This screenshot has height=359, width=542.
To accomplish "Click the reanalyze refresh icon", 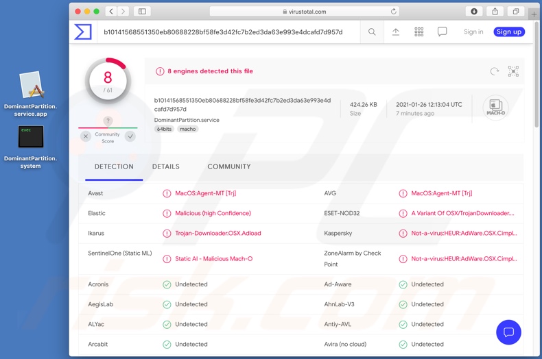I will click(x=495, y=71).
